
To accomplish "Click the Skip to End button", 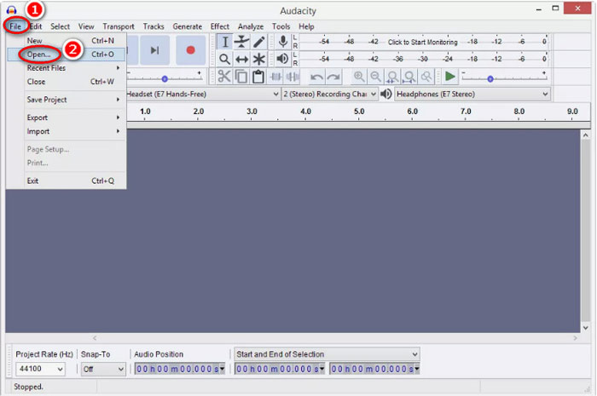I will click(x=154, y=50).
